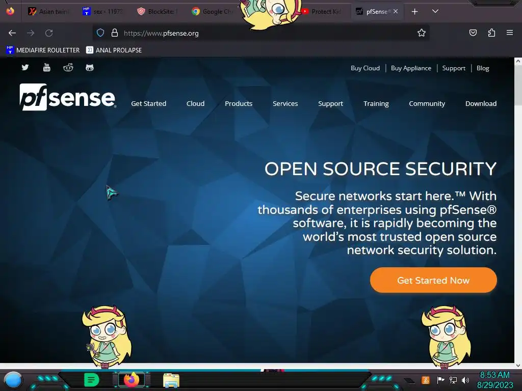Click the pfSense logo
The height and width of the screenshot is (391, 522).
click(x=68, y=97)
